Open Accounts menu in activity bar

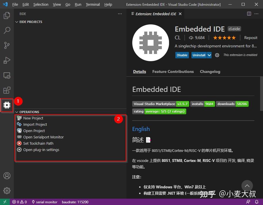click(7, 176)
